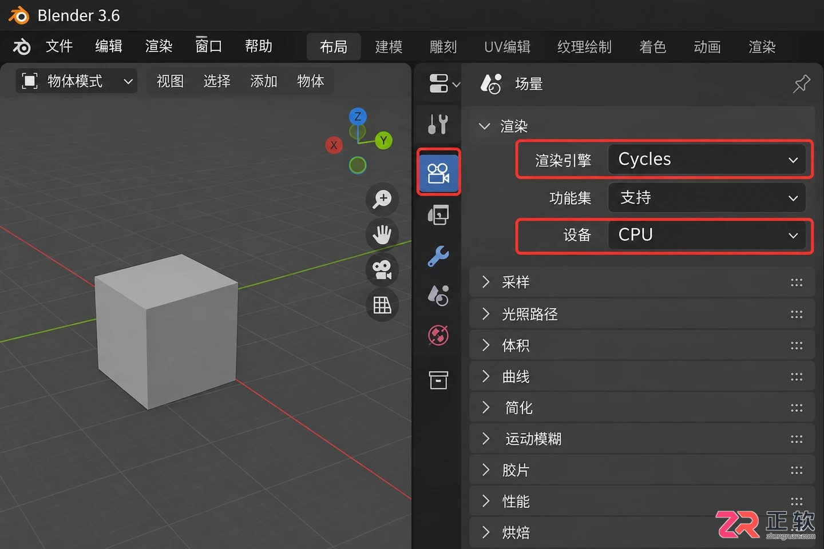The width and height of the screenshot is (824, 549).
Task: Click the viewport zoom magnifier icon
Action: pyautogui.click(x=382, y=199)
